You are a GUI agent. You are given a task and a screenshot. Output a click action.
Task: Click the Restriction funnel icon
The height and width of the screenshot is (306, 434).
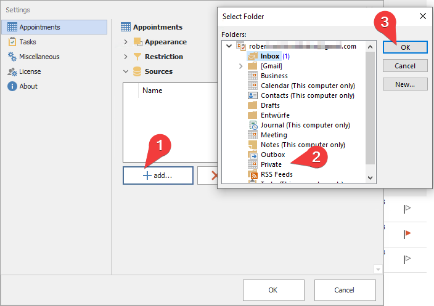[x=137, y=57]
